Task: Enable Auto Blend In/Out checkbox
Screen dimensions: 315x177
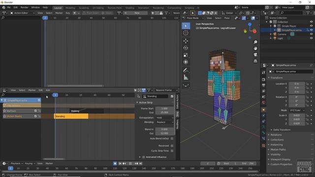Action: click(172, 139)
